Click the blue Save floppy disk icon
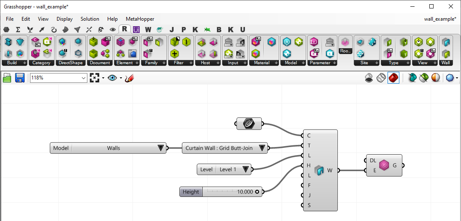This screenshot has height=221, width=461. [20, 78]
